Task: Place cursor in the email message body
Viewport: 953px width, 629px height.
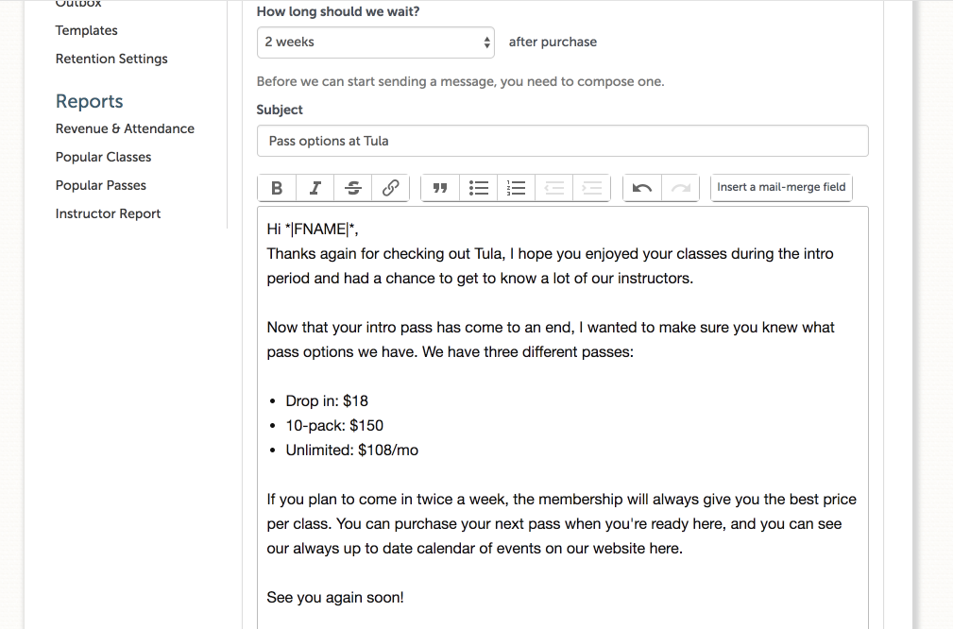Action: pos(562,417)
